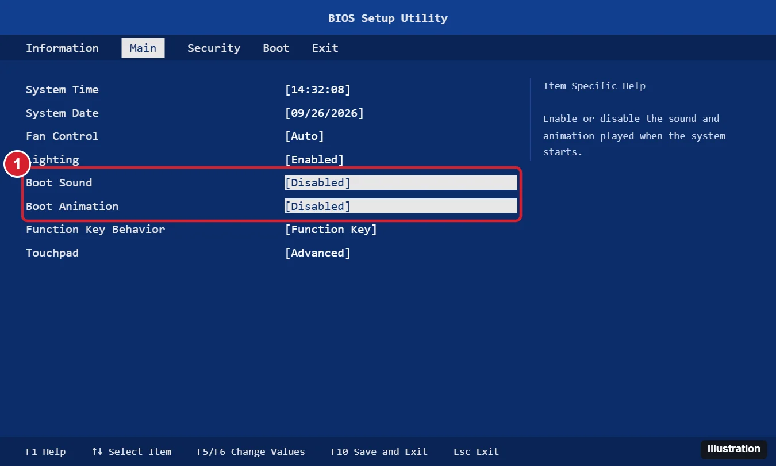Switch to the Security tab
The width and height of the screenshot is (776, 466).
tap(214, 48)
